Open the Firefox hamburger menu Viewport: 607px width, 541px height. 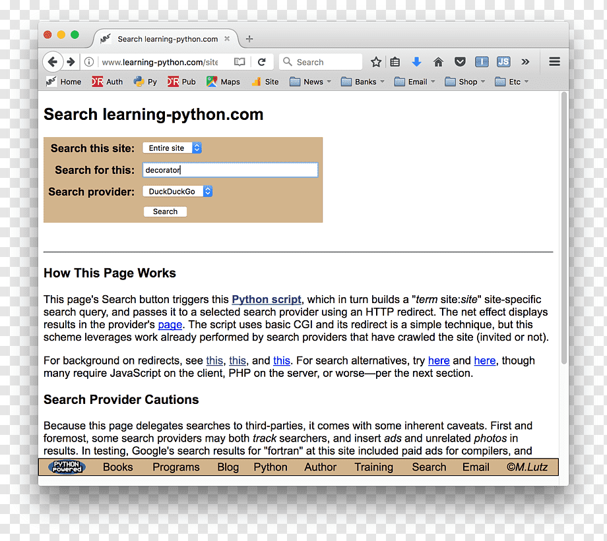pos(554,62)
